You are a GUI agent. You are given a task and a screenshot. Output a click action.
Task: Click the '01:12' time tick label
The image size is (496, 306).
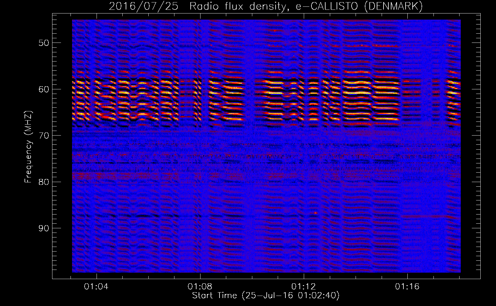click(303, 287)
